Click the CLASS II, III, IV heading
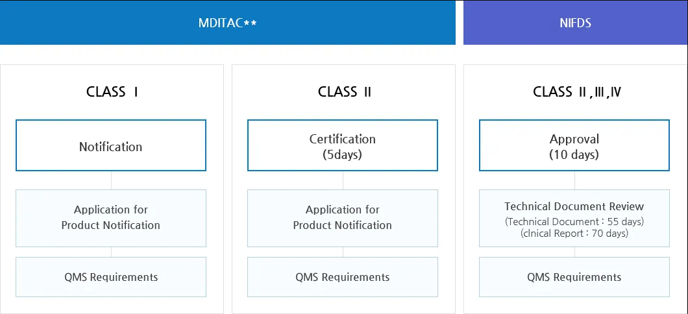688x314 pixels. click(576, 91)
